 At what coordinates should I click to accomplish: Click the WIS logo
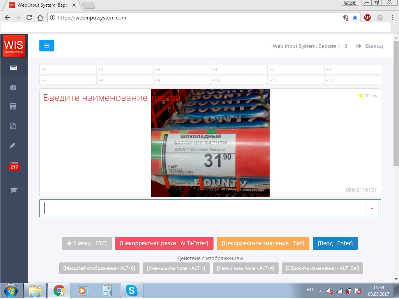point(14,46)
